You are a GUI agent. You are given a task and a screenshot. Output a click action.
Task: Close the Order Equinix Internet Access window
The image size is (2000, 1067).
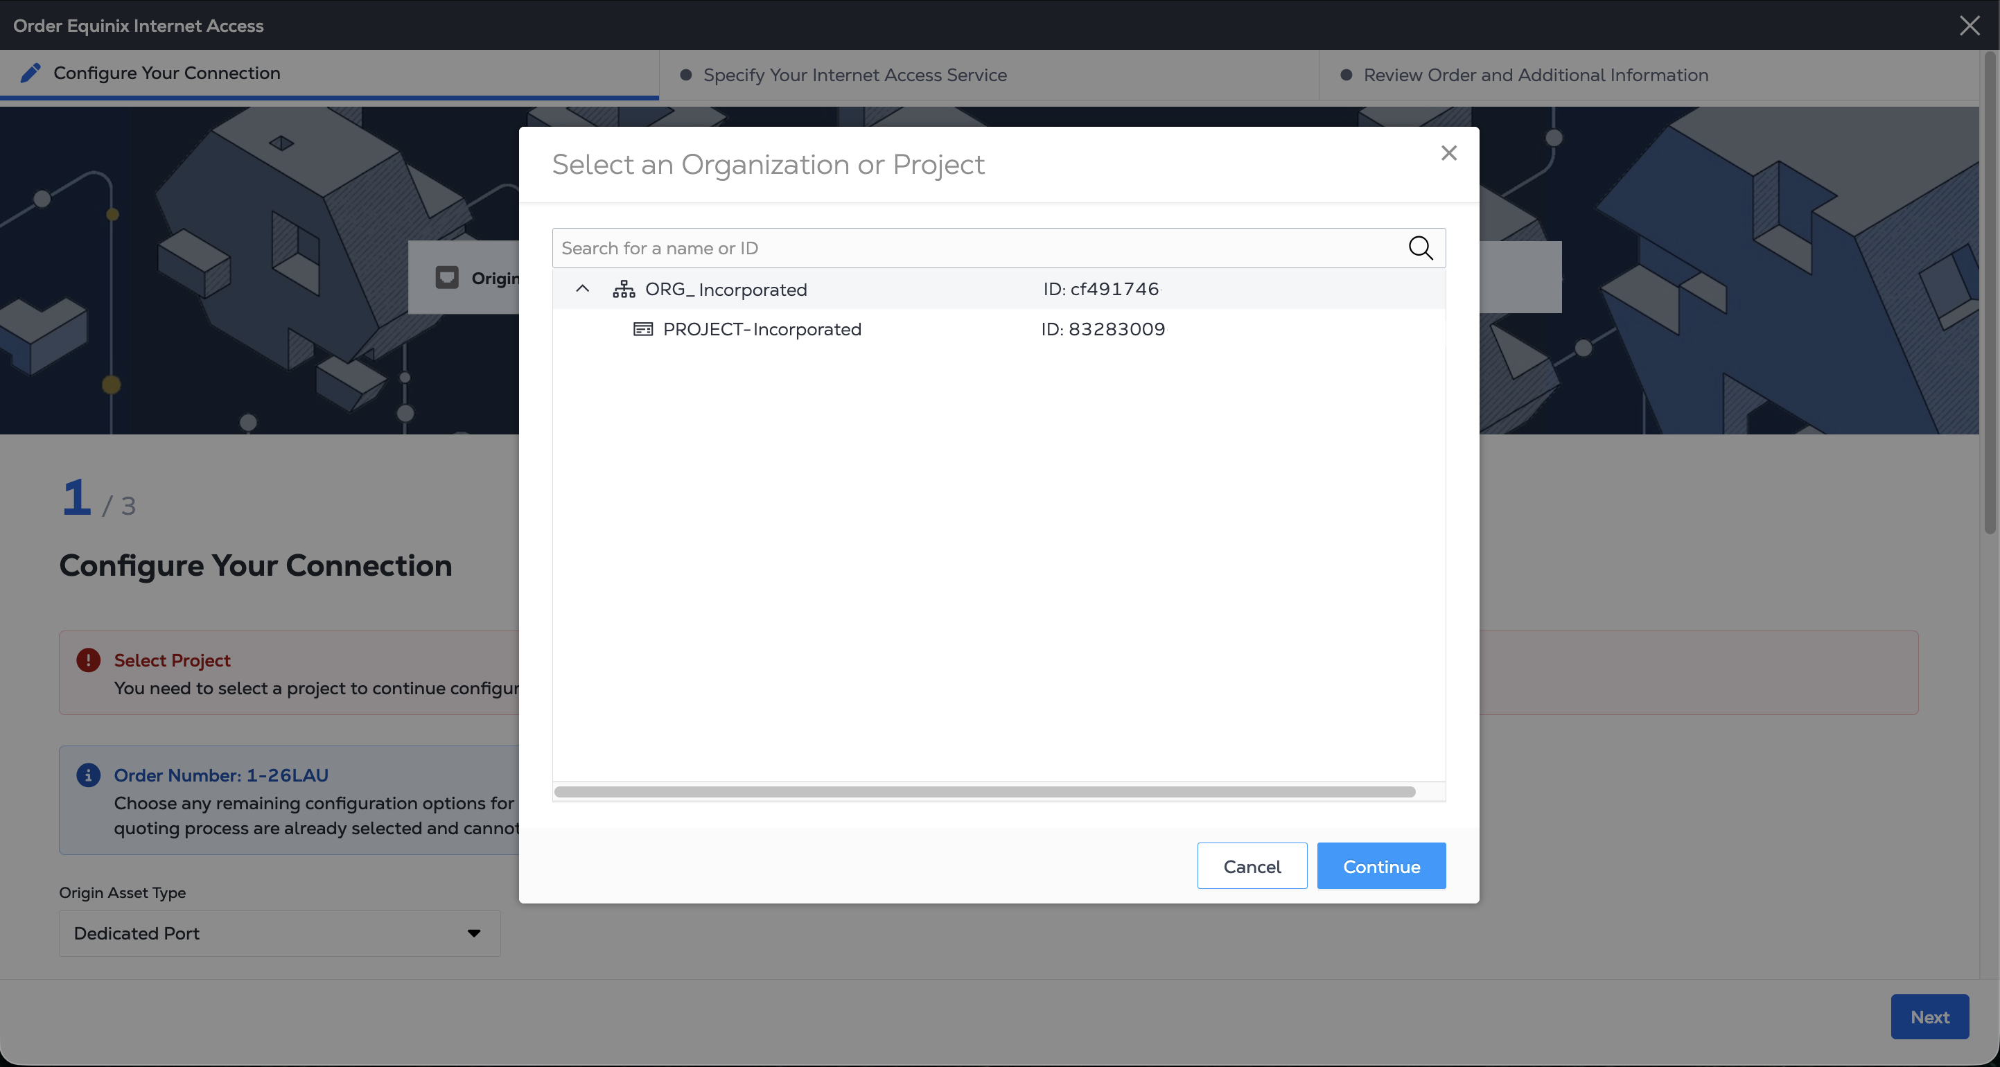1969,26
